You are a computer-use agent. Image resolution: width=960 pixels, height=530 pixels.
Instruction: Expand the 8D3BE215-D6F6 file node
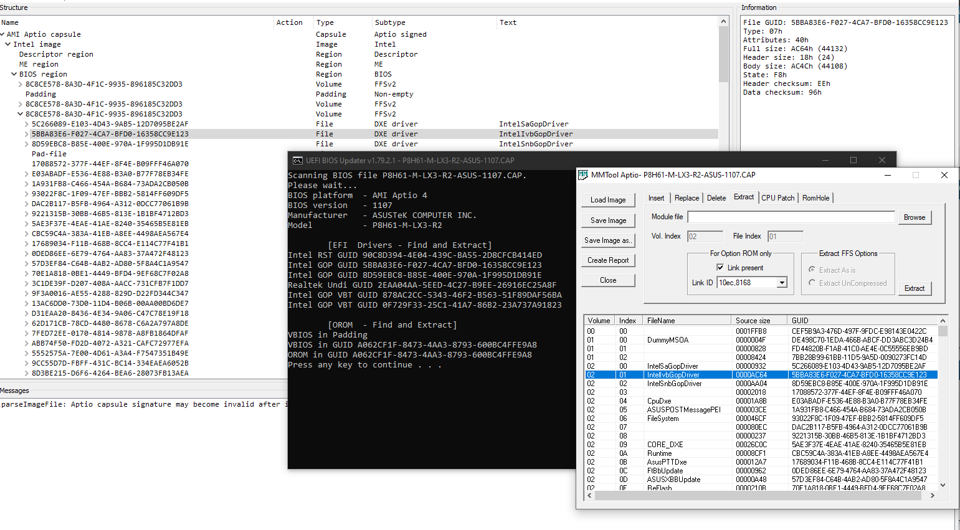pos(27,373)
